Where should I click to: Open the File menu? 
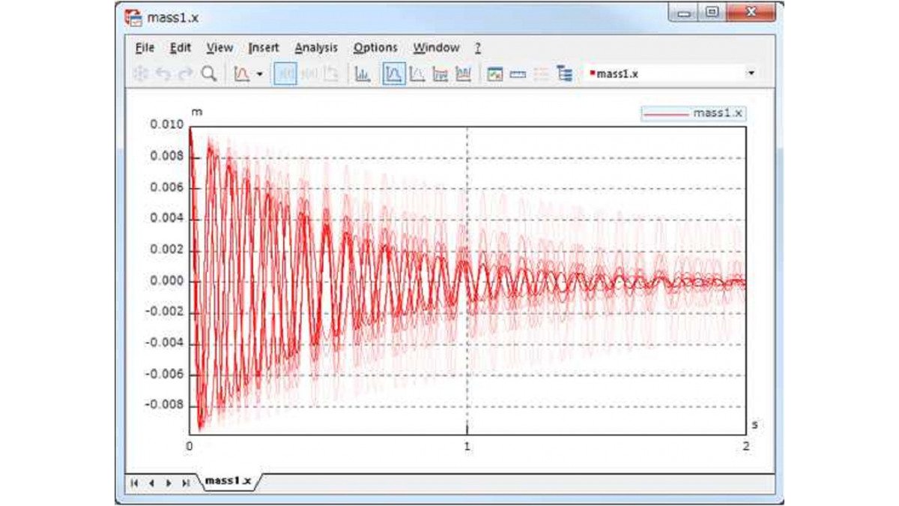(145, 47)
